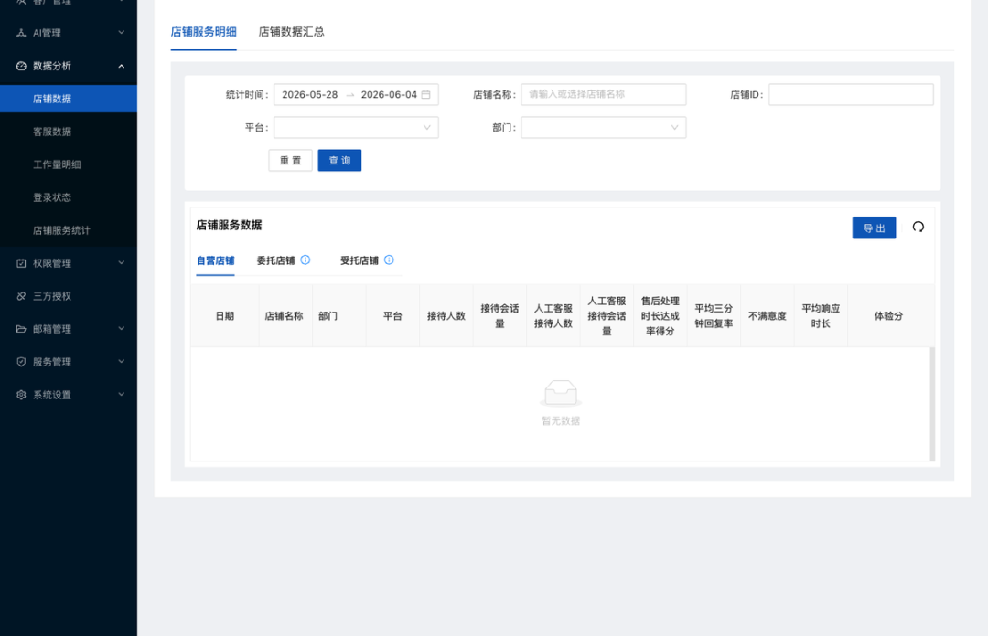Refresh the 店铺服务数据 table
This screenshot has height=636, width=988.
click(918, 228)
